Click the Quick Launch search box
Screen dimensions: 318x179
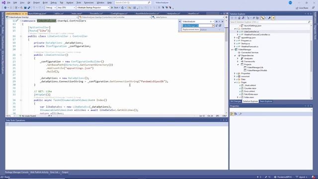click(133, 2)
